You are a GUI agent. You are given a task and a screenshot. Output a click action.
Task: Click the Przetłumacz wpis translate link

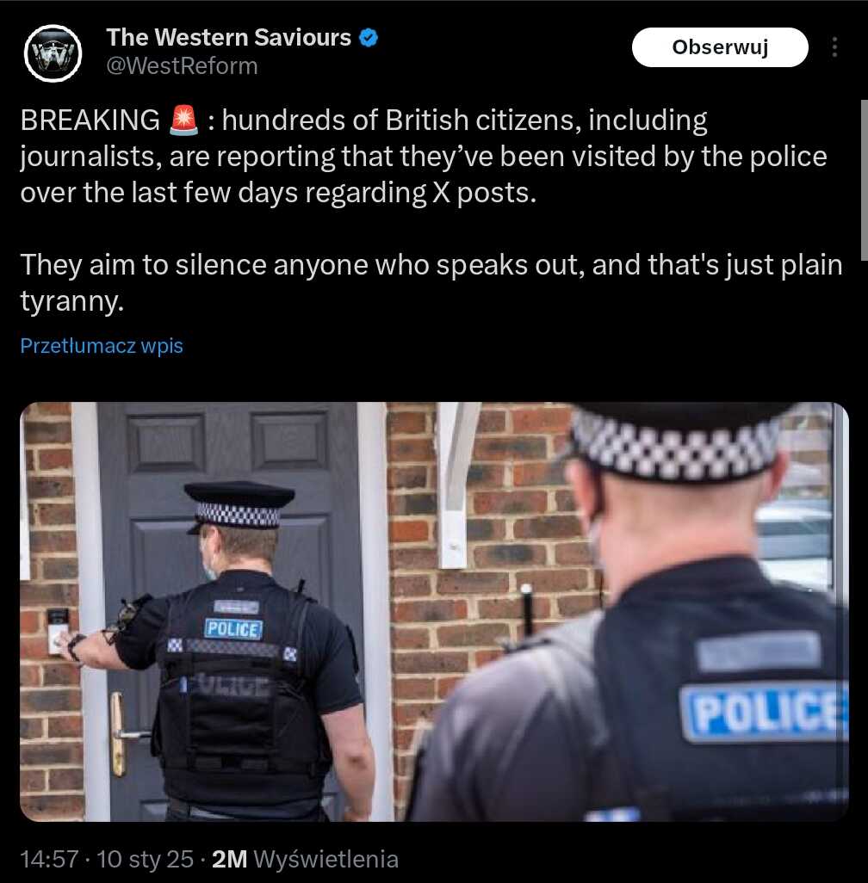coord(102,345)
